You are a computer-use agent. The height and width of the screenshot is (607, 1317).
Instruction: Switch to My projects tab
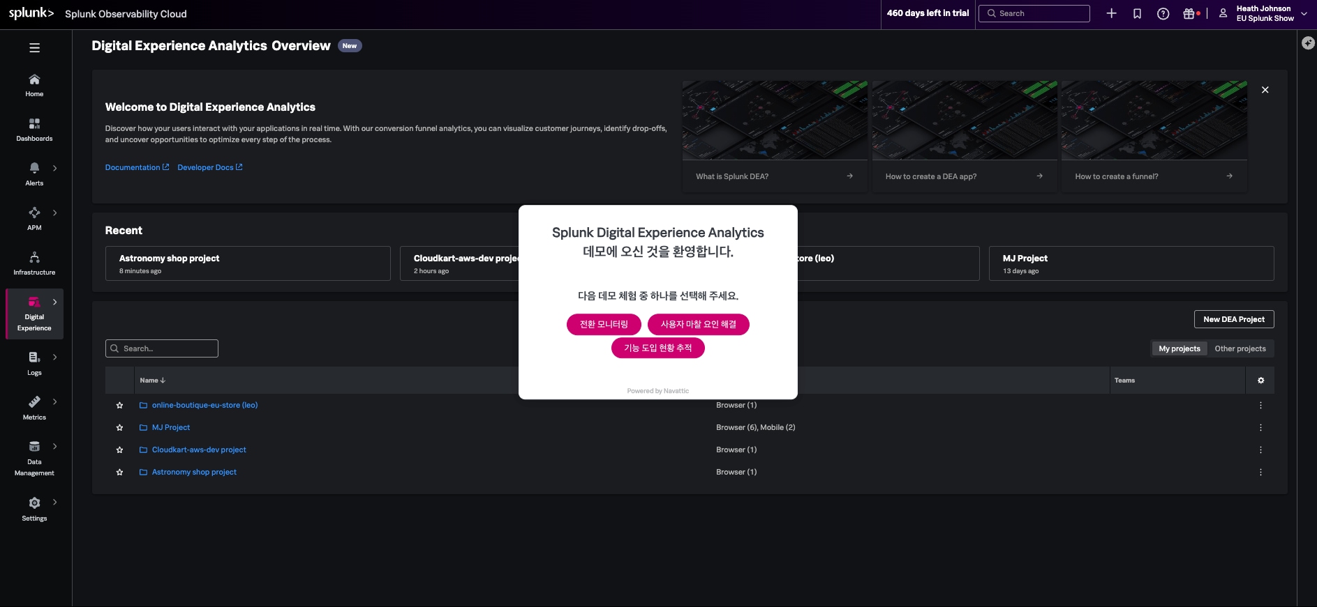click(x=1180, y=348)
